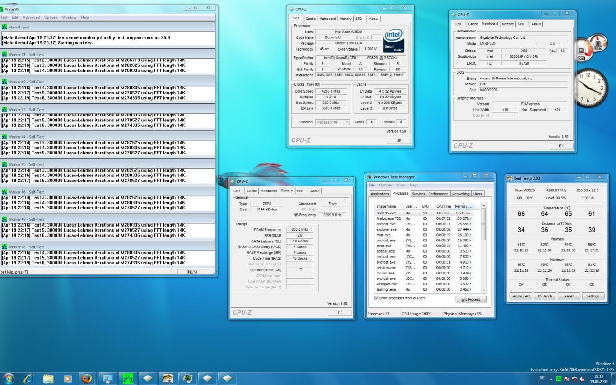This screenshot has width=616, height=385.
Task: Open the Prime95 taskbar button
Action: [128, 378]
